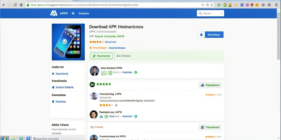Click the phone app thumbnail image
This screenshot has height=140, width=281.
pos(68,42)
